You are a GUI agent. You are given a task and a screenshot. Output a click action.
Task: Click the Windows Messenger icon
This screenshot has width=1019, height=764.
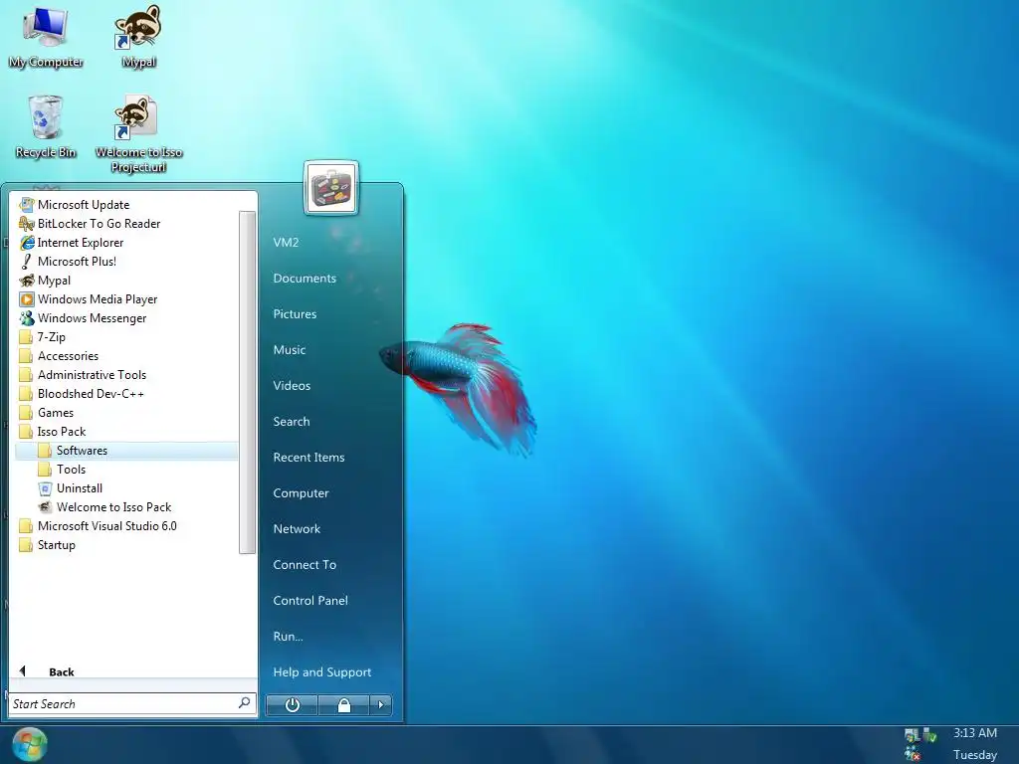27,317
